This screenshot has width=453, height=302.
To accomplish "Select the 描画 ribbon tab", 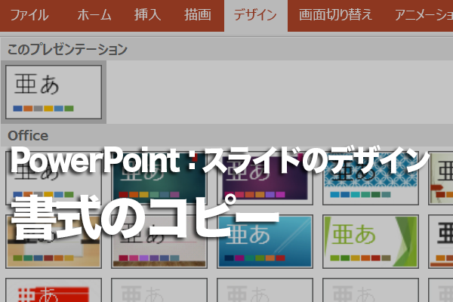I will click(x=198, y=15).
